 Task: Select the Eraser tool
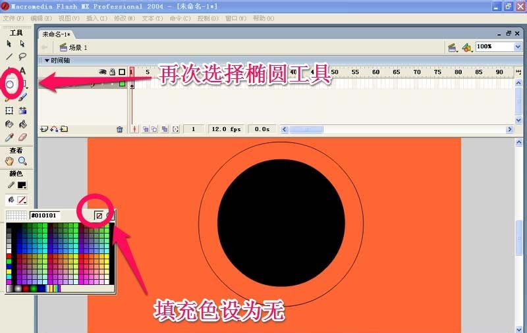coord(22,138)
